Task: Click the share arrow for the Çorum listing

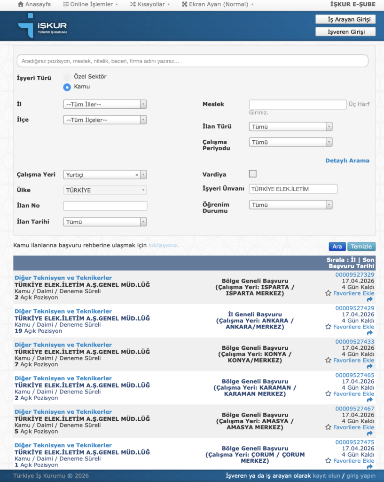Action: tap(370, 466)
